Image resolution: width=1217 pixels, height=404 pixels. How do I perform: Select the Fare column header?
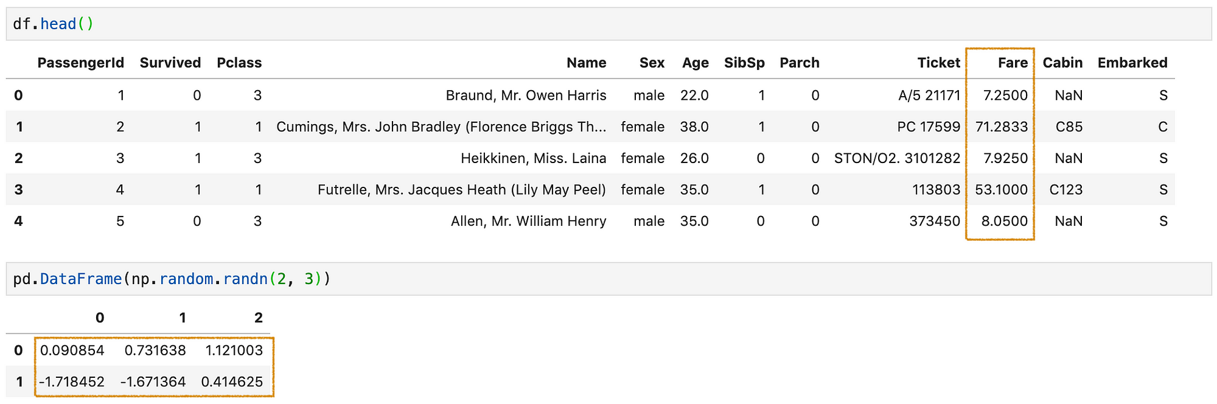pyautogui.click(x=1013, y=63)
